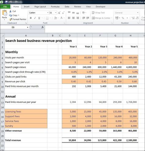Apply Percent Style format
Image resolution: width=145 pixels, height=151 pixels.
[123, 18]
